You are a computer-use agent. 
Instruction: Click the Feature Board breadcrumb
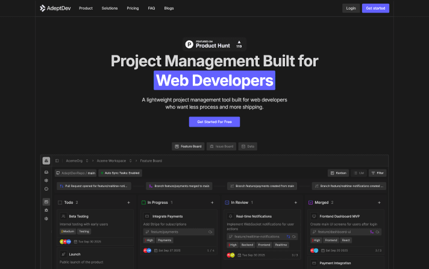coord(151,161)
